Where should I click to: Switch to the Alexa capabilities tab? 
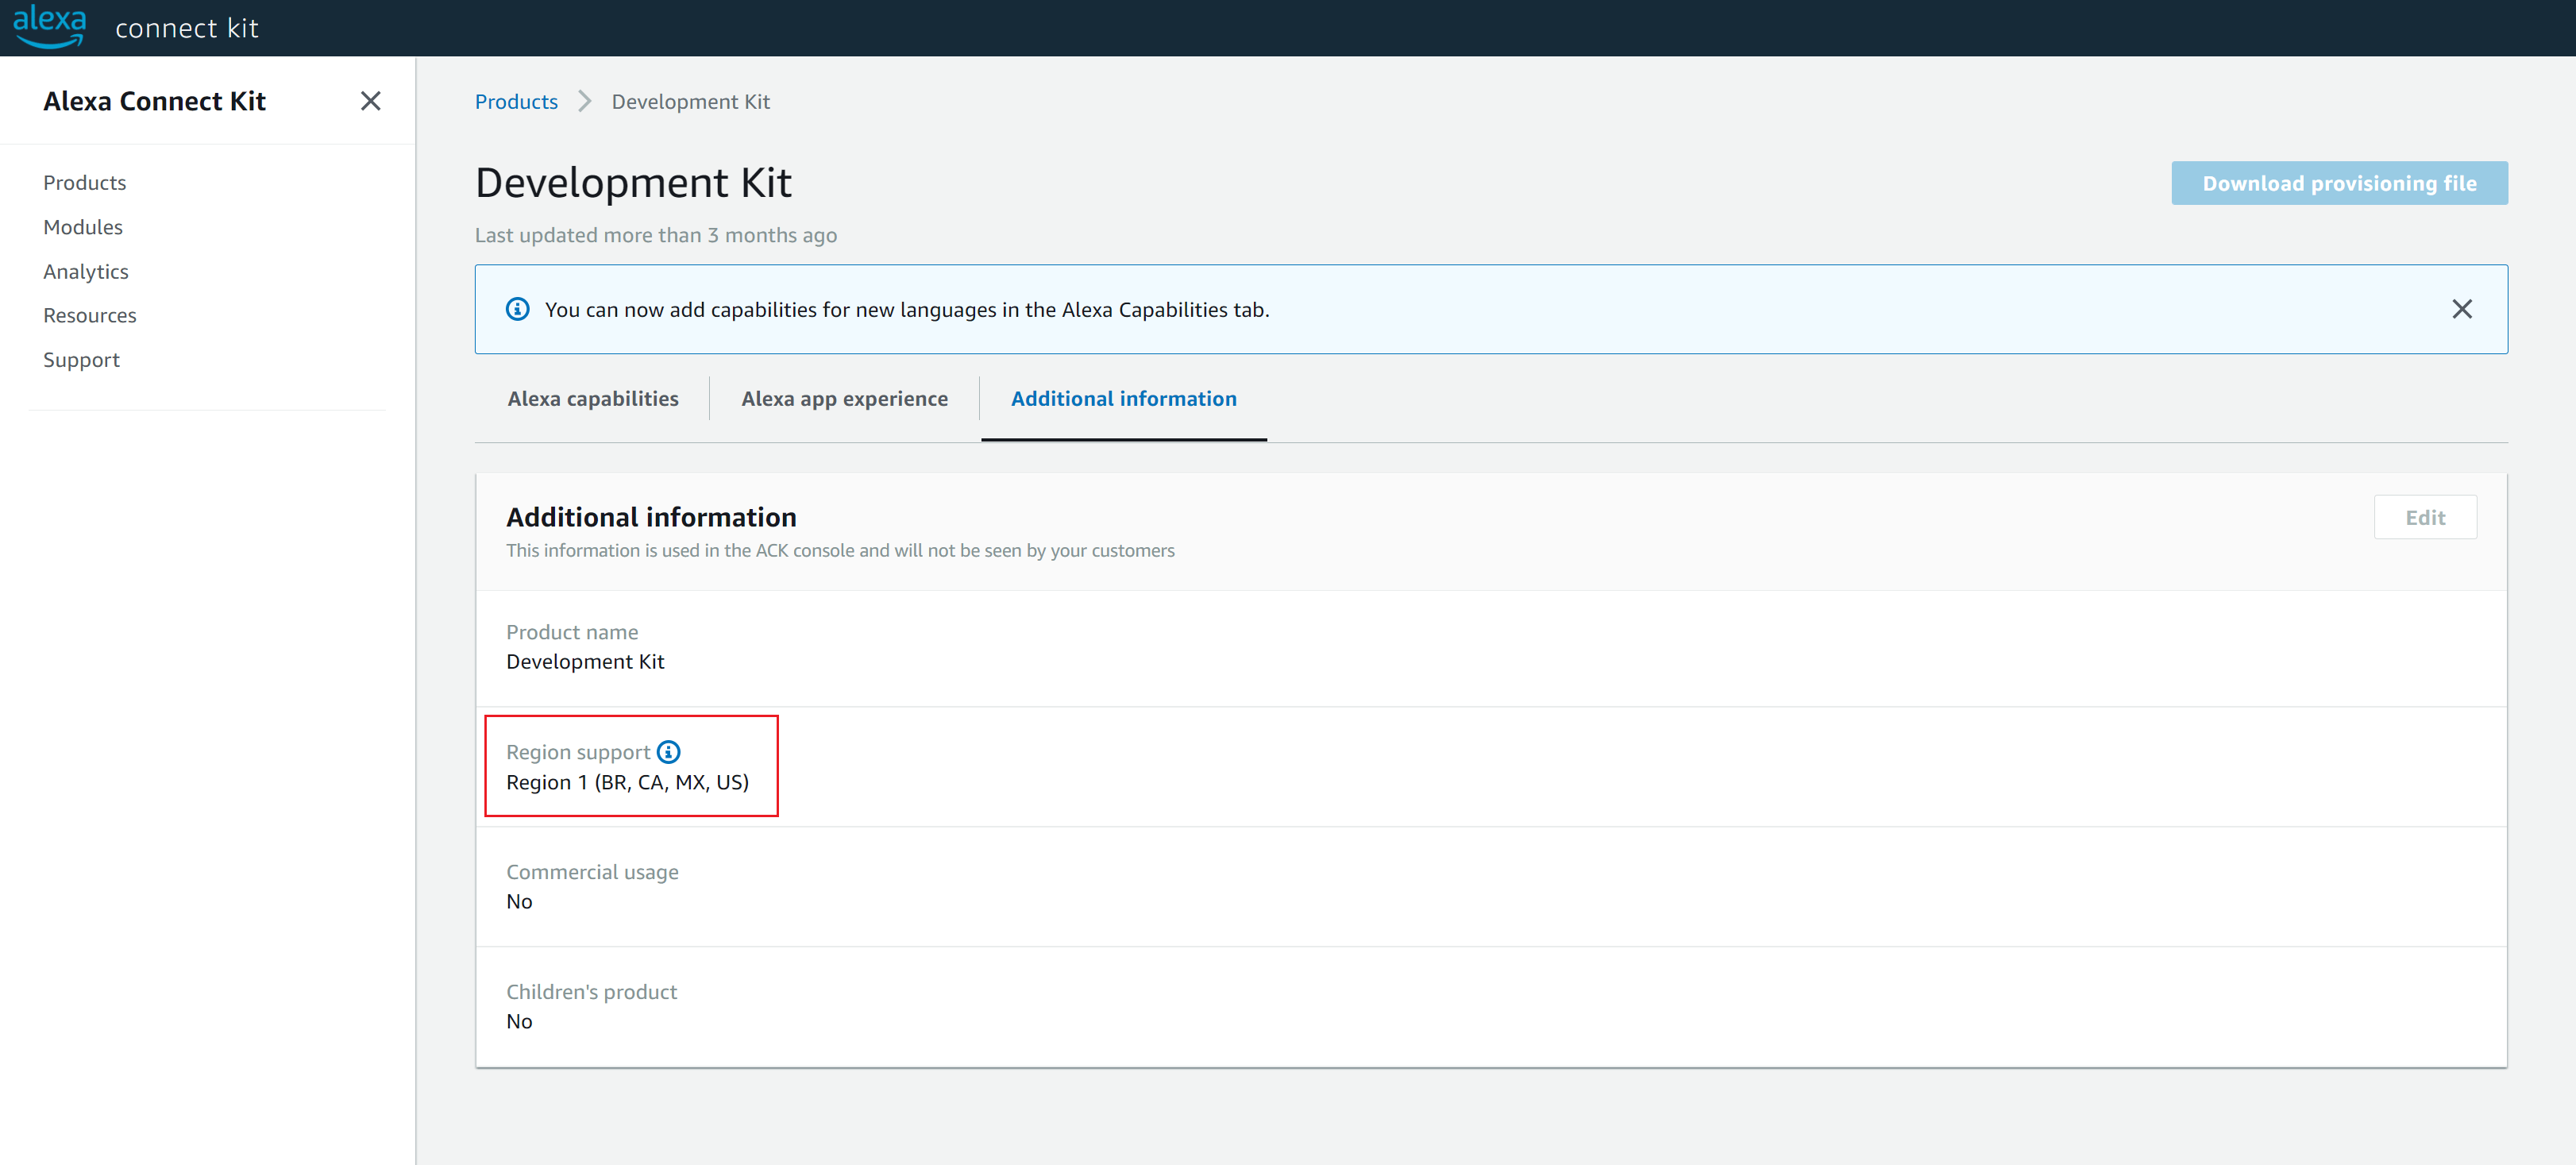(592, 399)
